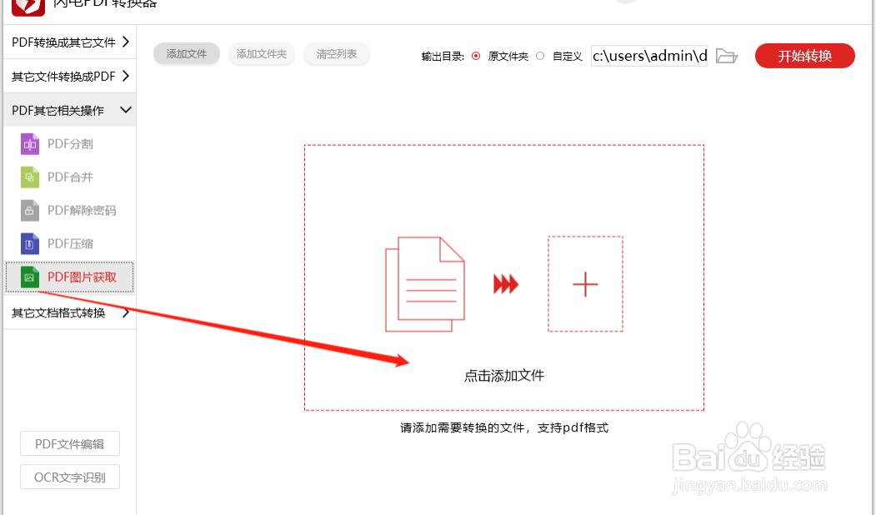This screenshot has height=515, width=876.
Task: Click the PDF图片获取 image icon
Action: pos(30,277)
